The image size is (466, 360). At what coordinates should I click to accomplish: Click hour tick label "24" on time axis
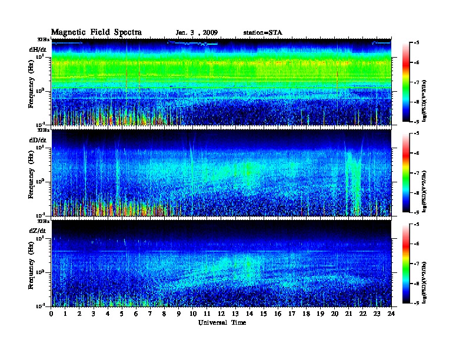pyautogui.click(x=391, y=314)
